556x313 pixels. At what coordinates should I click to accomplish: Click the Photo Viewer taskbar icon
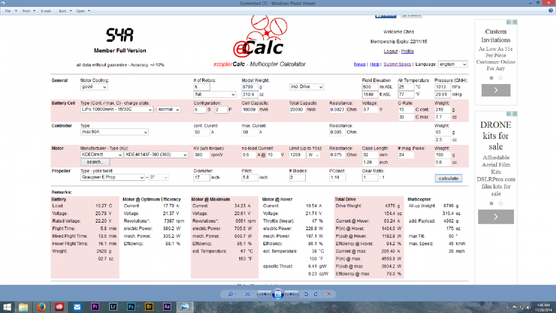185,307
